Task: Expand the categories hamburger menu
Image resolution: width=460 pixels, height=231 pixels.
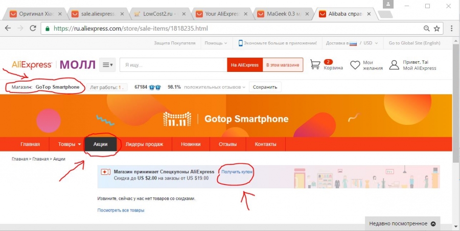Action: pyautogui.click(x=107, y=65)
